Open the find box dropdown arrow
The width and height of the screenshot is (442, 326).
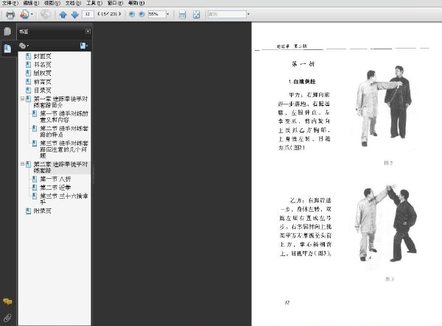248,14
